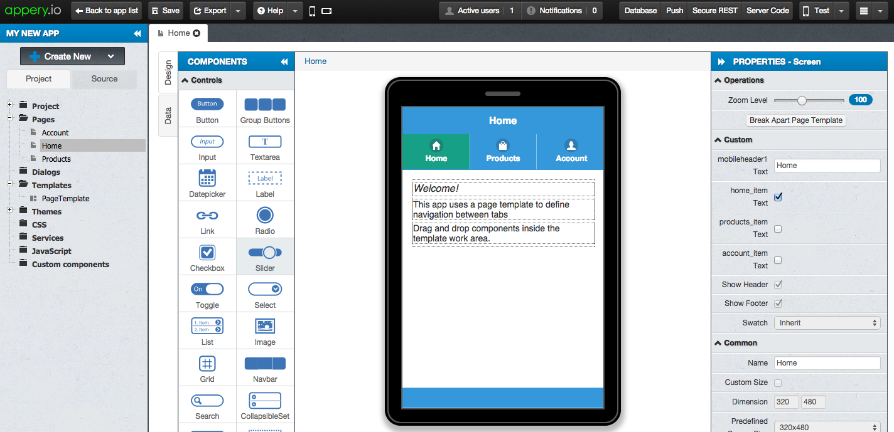Screen dimensions: 894x432
Task: Pick the Checkbox component in palette
Action: pos(207,257)
